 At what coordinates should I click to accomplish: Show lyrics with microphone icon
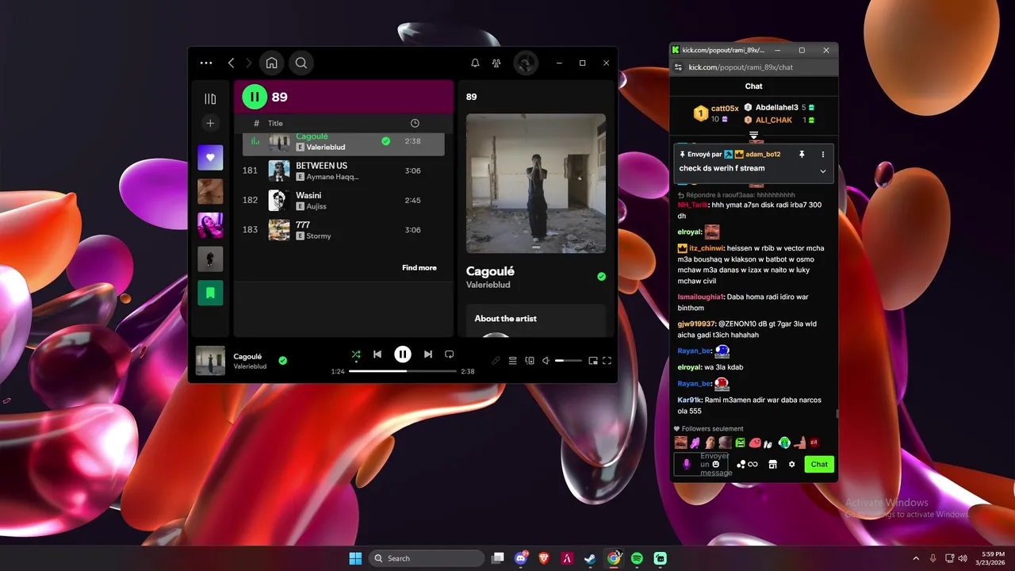496,361
